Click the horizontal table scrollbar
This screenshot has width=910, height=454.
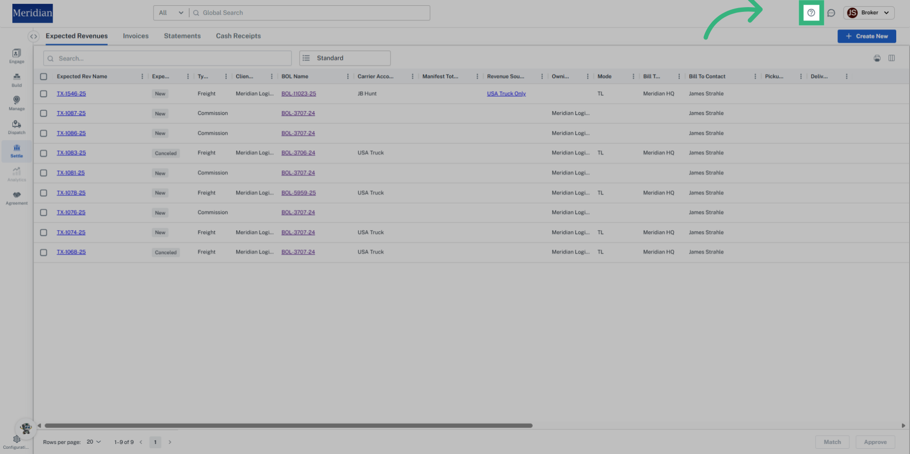click(x=288, y=426)
